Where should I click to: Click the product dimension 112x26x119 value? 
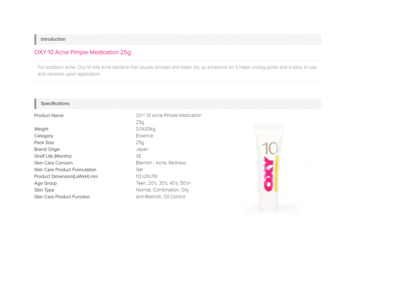[x=146, y=176]
